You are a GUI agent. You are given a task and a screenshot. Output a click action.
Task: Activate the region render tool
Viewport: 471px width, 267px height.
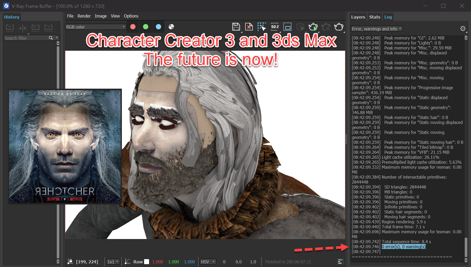[262, 27]
